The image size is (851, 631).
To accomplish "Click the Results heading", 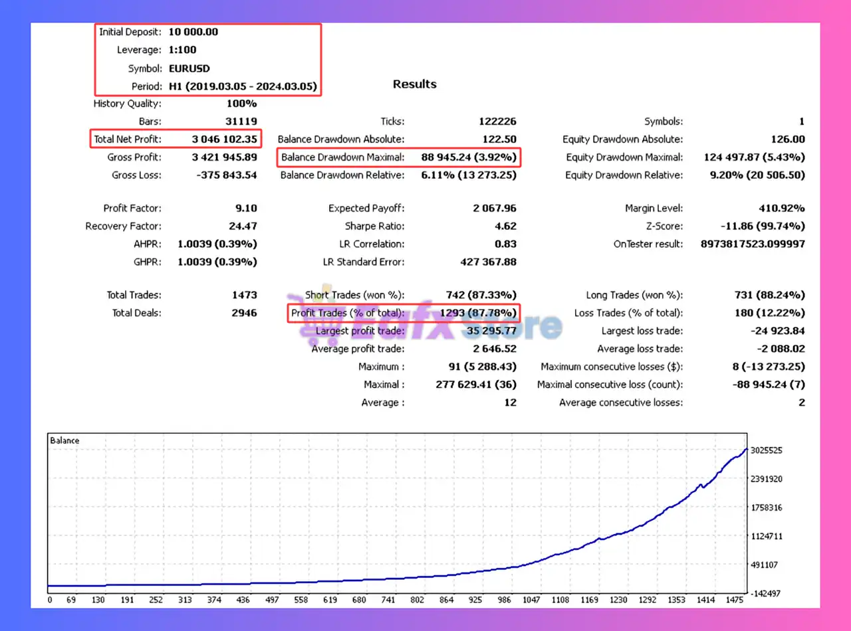I will click(x=414, y=84).
